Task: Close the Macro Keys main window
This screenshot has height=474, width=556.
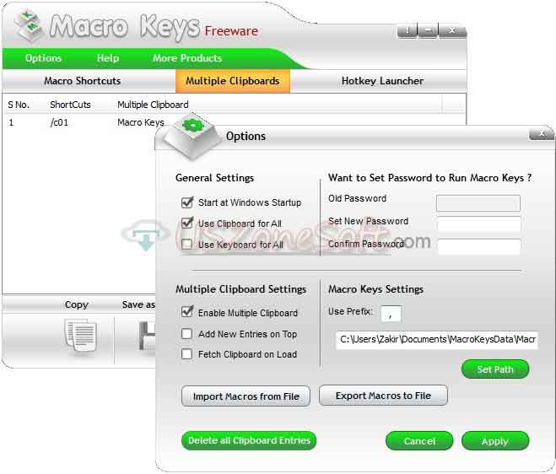Action: 452,30
